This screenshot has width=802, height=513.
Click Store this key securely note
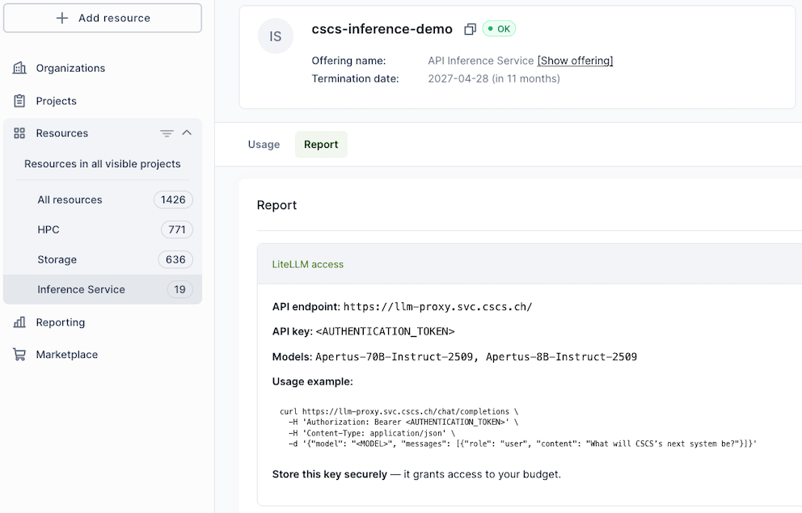(x=416, y=475)
